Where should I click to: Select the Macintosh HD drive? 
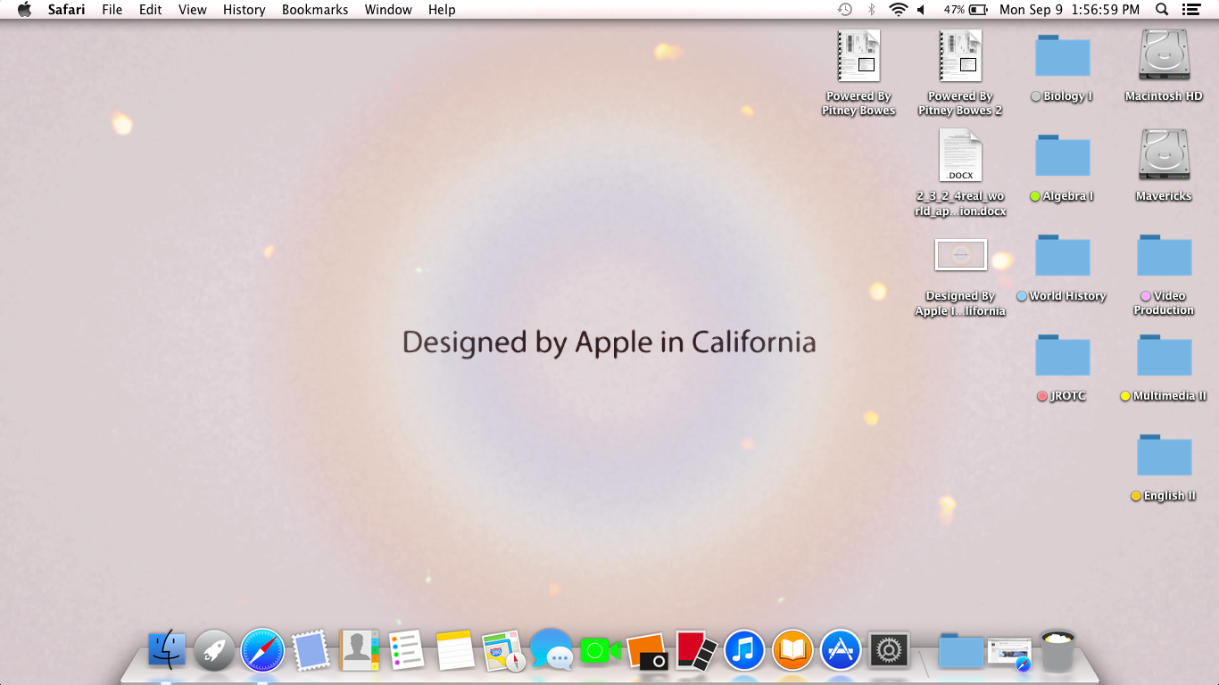[x=1164, y=55]
